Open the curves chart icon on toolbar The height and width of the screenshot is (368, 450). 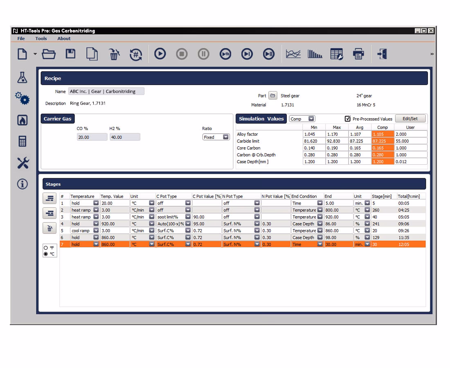pos(293,54)
